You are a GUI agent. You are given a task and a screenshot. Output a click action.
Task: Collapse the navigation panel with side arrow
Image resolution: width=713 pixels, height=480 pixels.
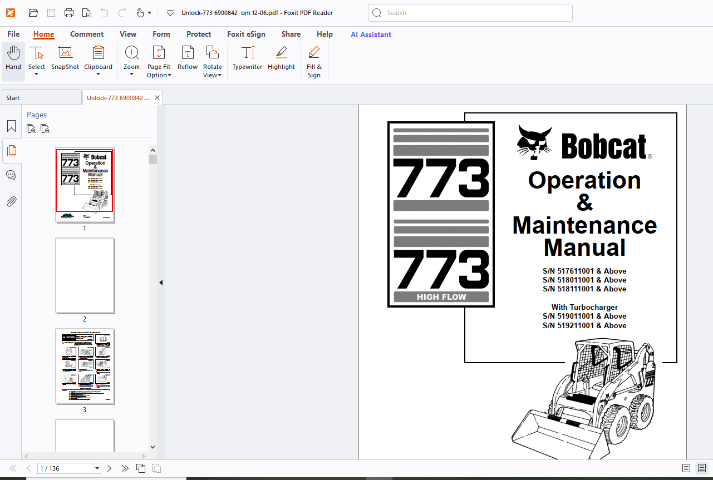[x=161, y=283]
